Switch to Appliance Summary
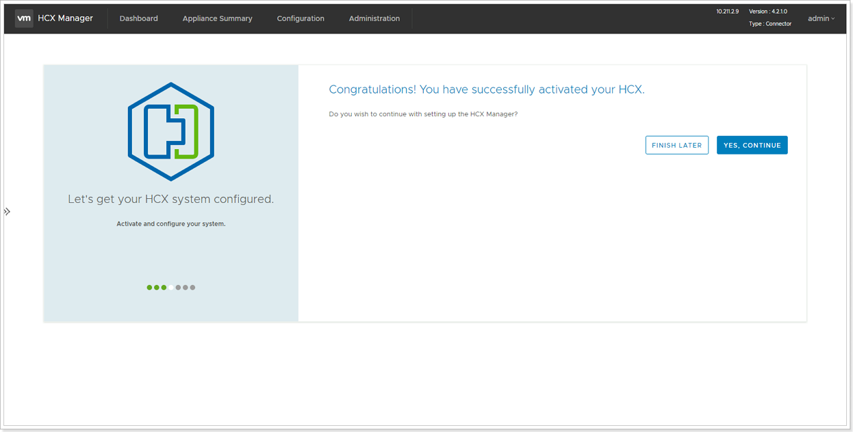This screenshot has width=853, height=432. click(x=217, y=18)
